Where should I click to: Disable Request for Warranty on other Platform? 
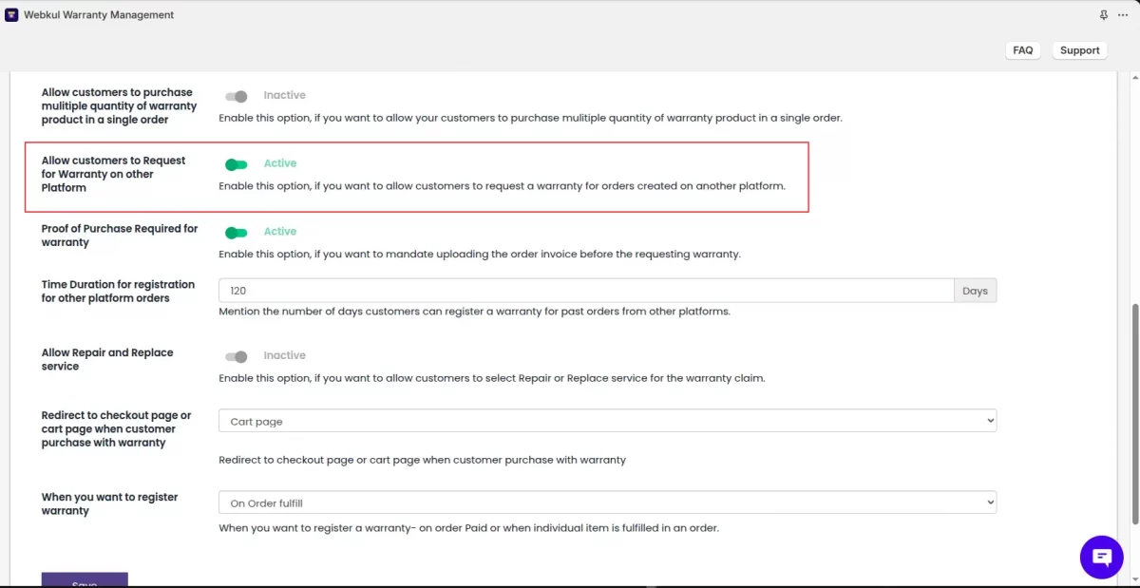pyautogui.click(x=237, y=164)
